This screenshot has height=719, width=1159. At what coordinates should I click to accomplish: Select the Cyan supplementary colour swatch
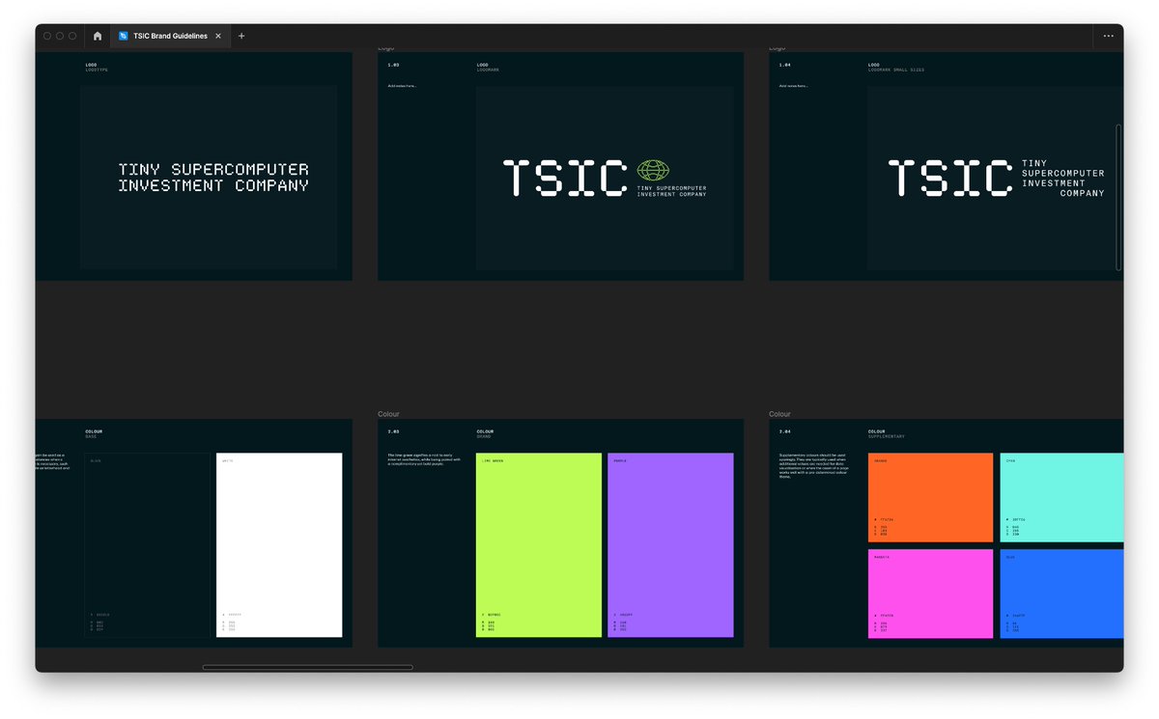pyautogui.click(x=1061, y=497)
